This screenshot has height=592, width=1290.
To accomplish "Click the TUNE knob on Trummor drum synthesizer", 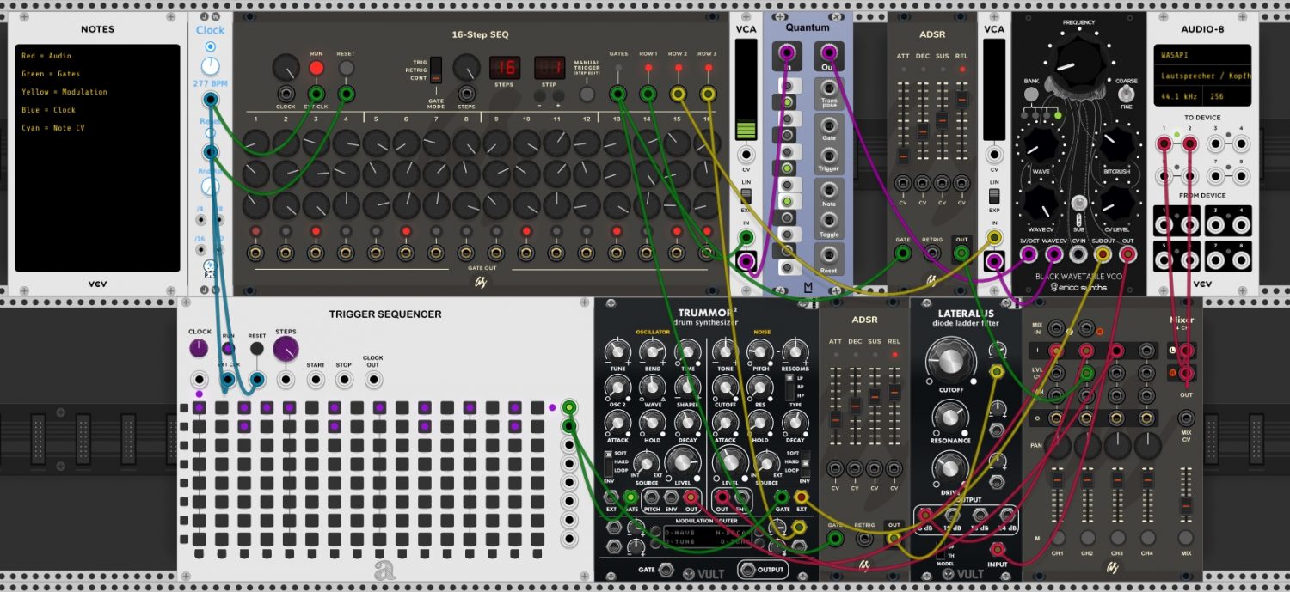I will (x=616, y=351).
